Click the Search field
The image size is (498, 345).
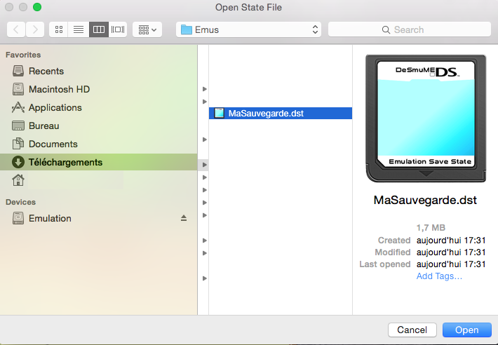410,29
